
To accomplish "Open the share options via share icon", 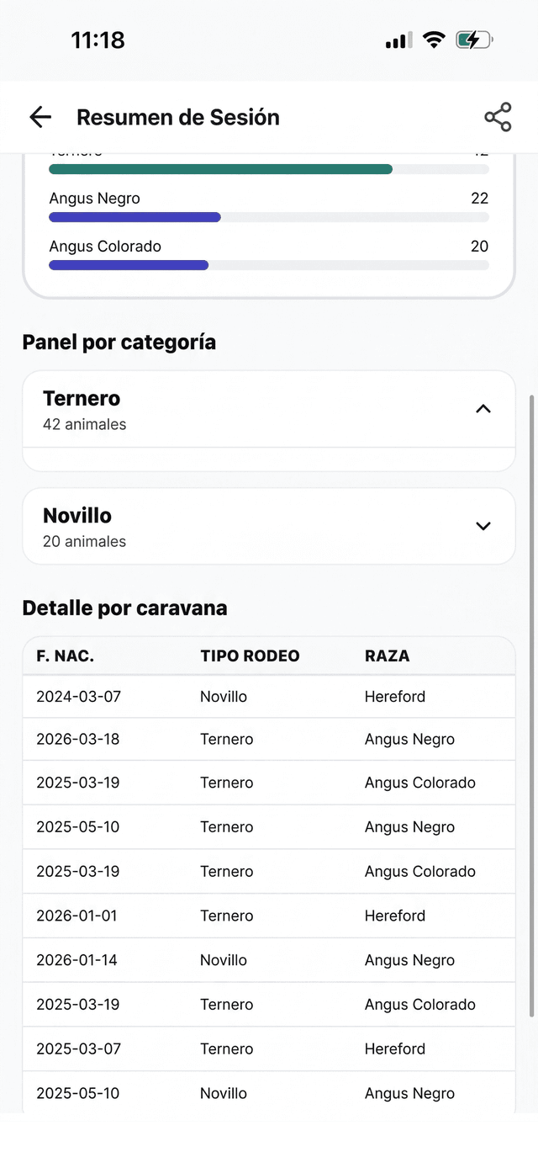I will 498,117.
